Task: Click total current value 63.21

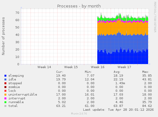Action: click(61, 106)
